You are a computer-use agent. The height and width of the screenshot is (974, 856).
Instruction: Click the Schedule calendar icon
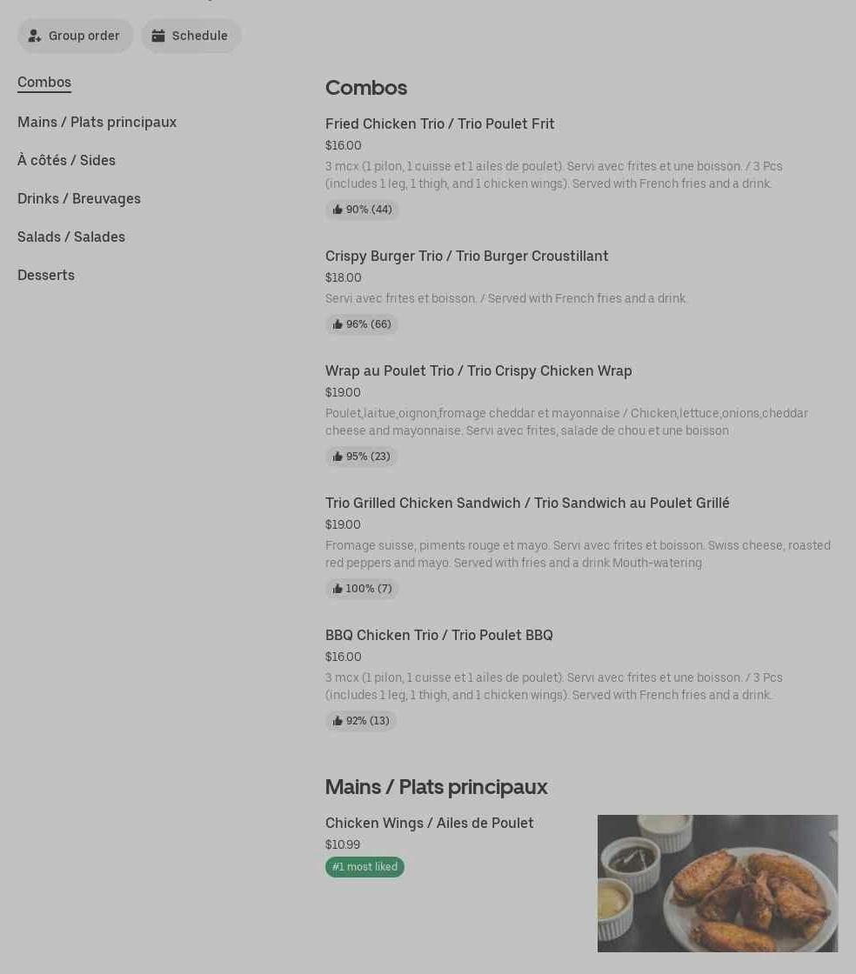158,36
